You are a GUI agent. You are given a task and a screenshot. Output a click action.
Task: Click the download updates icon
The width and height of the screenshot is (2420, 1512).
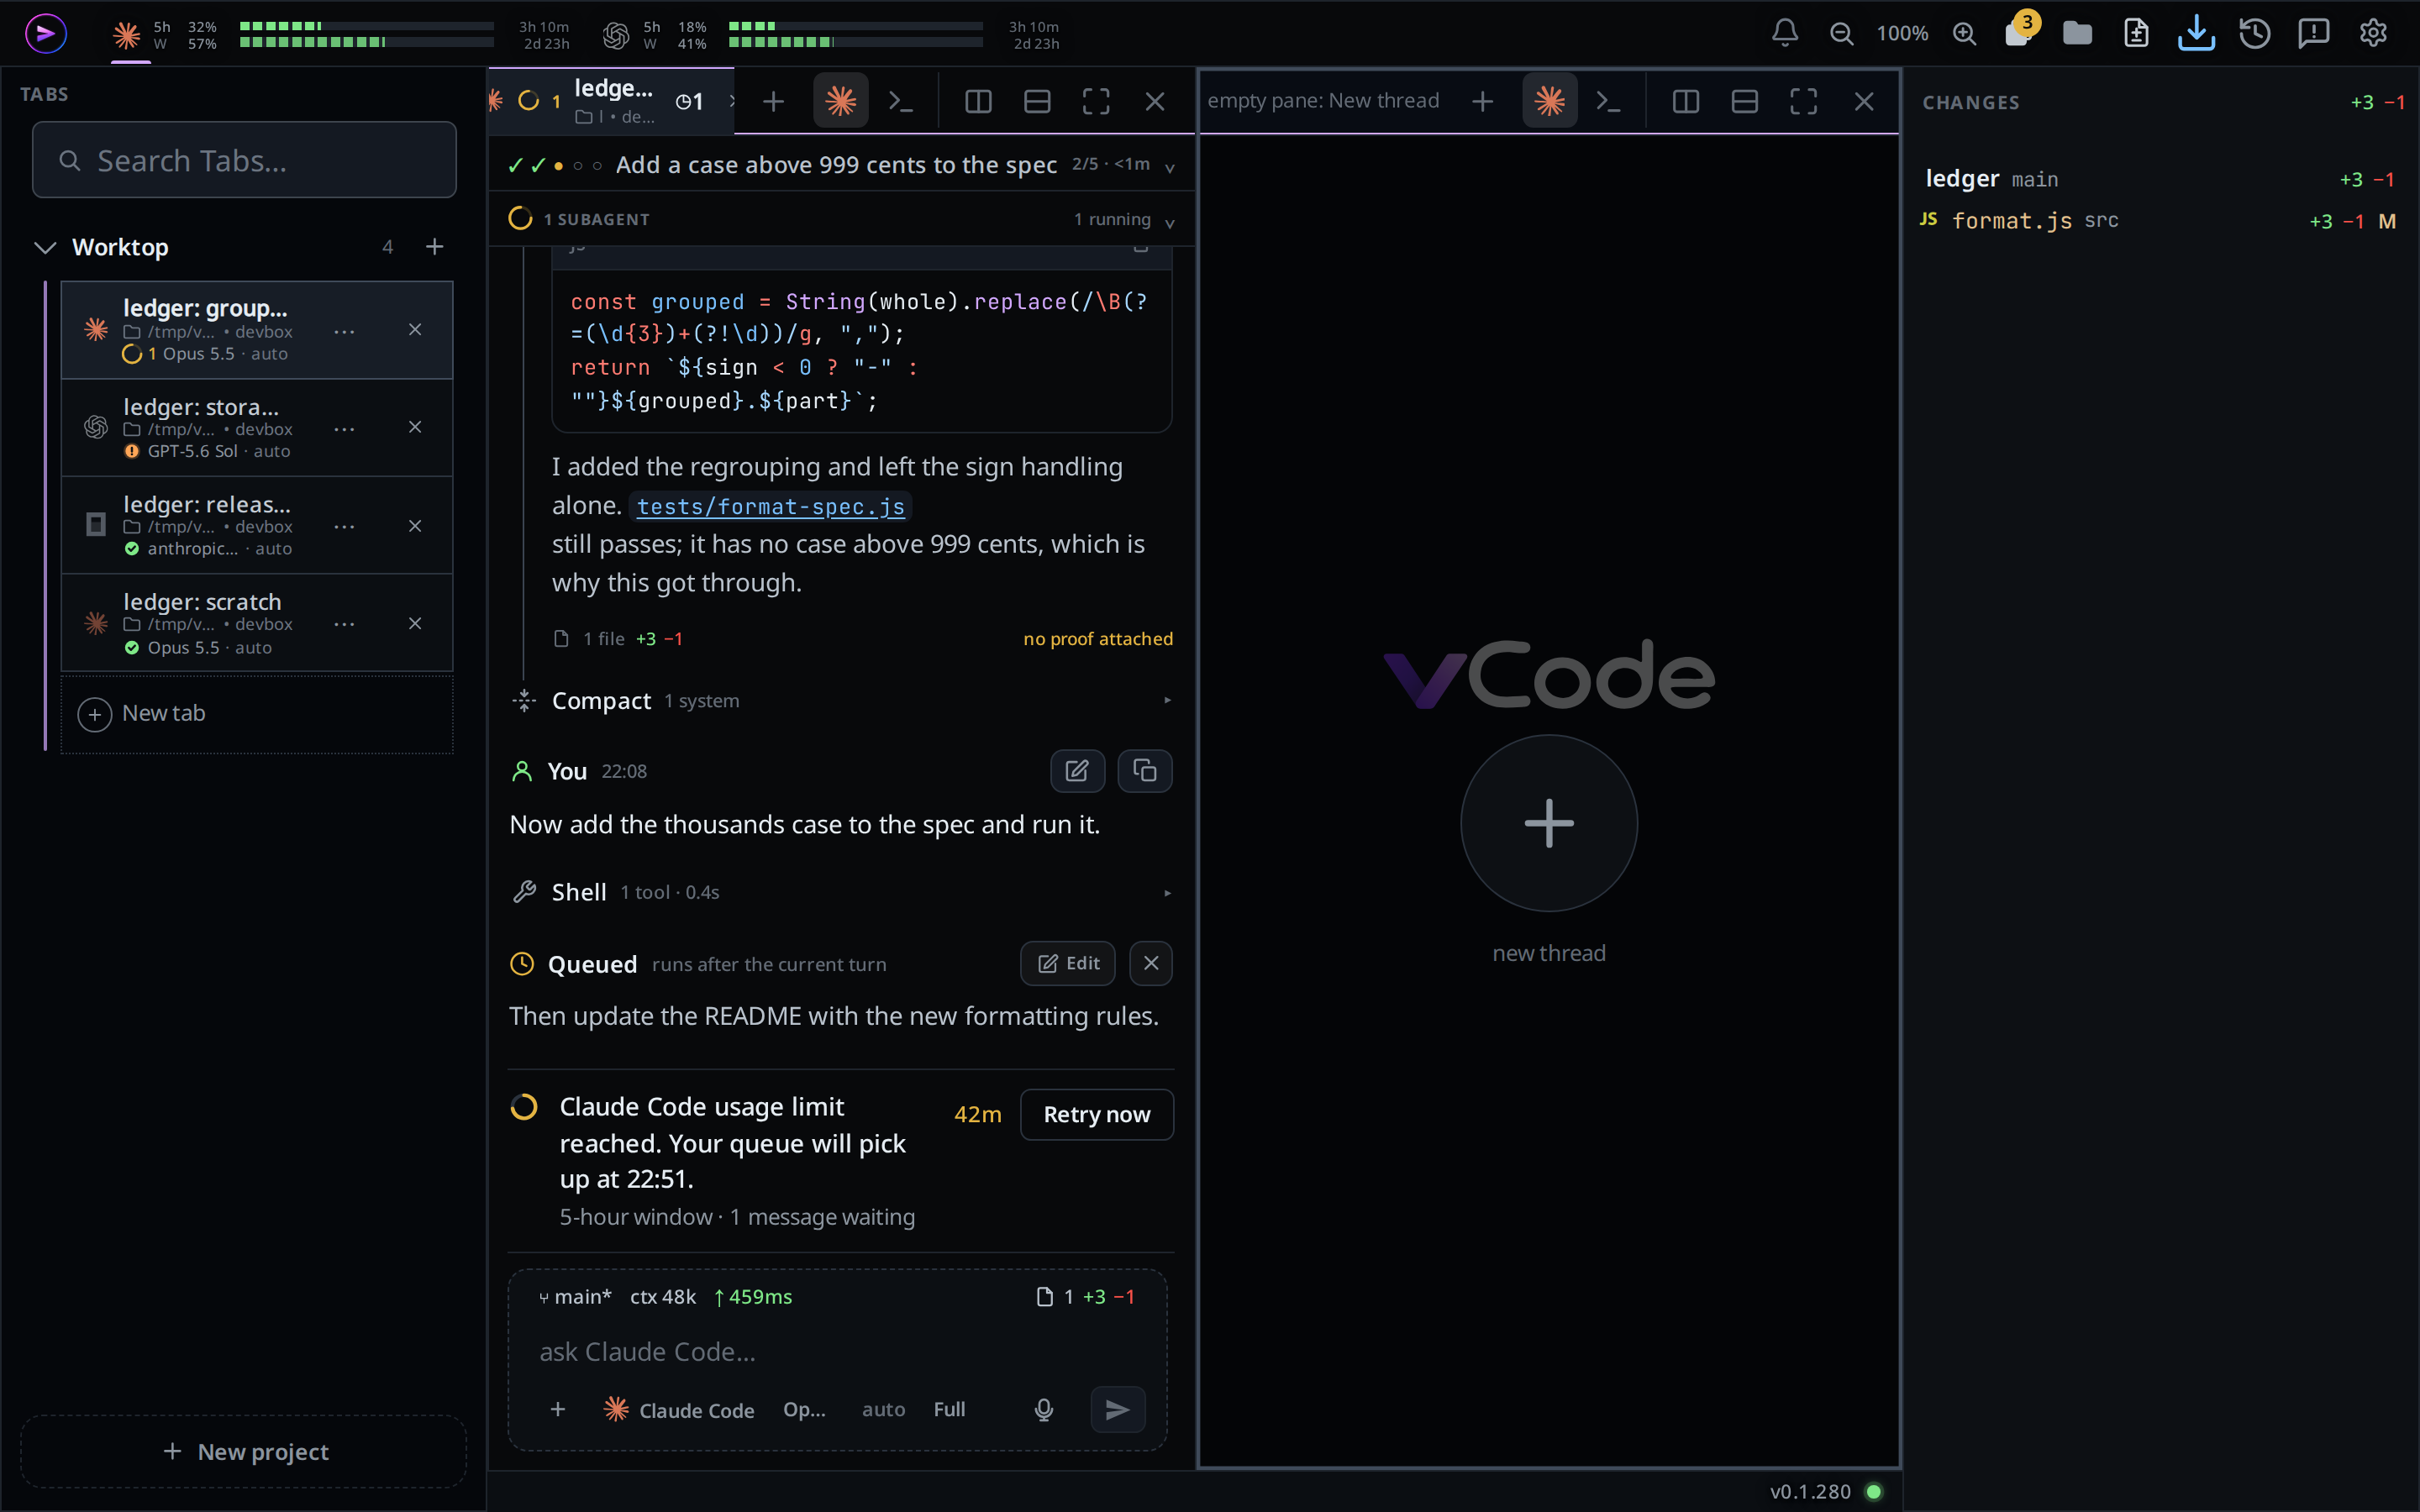tap(2196, 33)
